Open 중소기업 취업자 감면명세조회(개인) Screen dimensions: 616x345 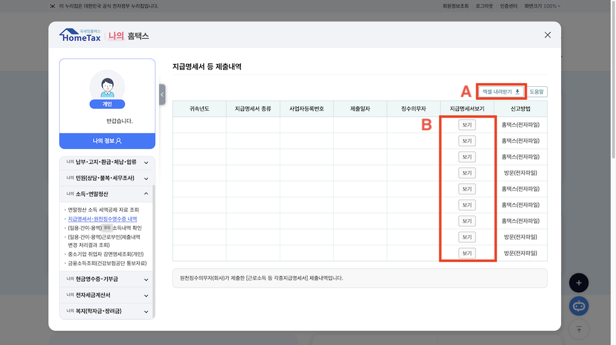106,254
